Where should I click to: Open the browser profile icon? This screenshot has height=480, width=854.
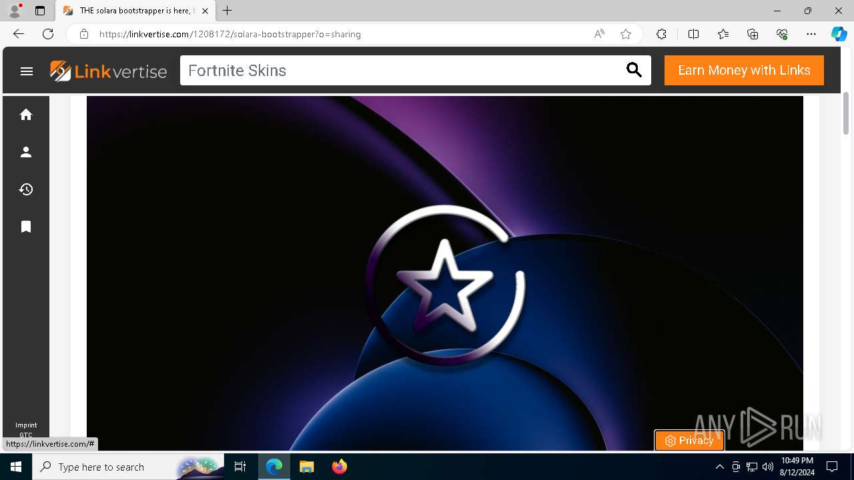(15, 11)
